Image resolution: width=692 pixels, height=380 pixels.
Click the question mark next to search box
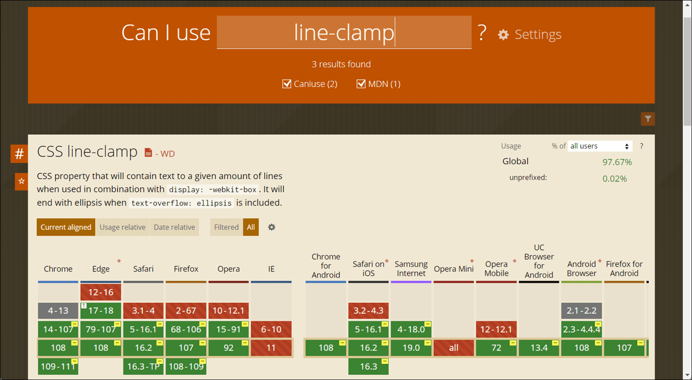482,33
